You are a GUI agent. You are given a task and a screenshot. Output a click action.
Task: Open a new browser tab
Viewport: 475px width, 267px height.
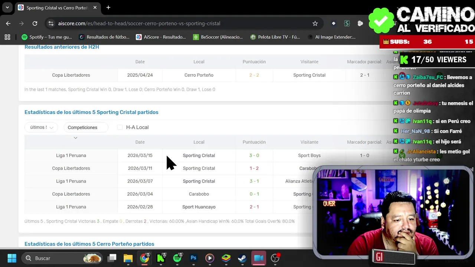point(108,7)
